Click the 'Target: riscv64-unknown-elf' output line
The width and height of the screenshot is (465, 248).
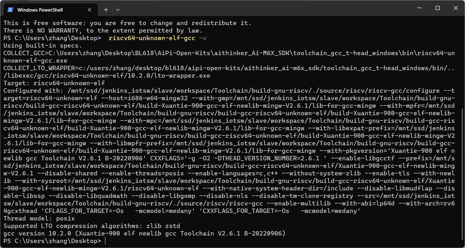(54, 83)
